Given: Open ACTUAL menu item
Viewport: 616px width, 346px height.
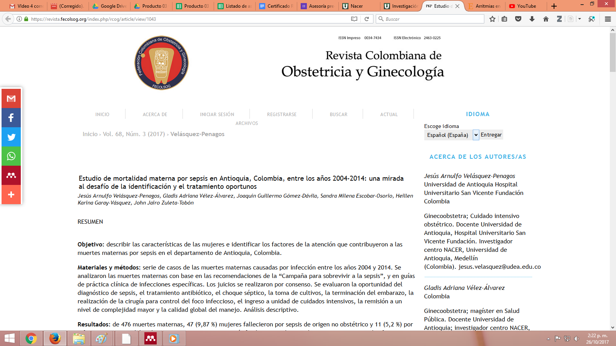Looking at the screenshot, I should click(389, 115).
